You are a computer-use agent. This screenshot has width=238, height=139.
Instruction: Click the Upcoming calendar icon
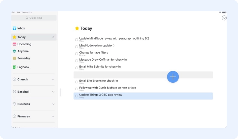tap(14, 44)
